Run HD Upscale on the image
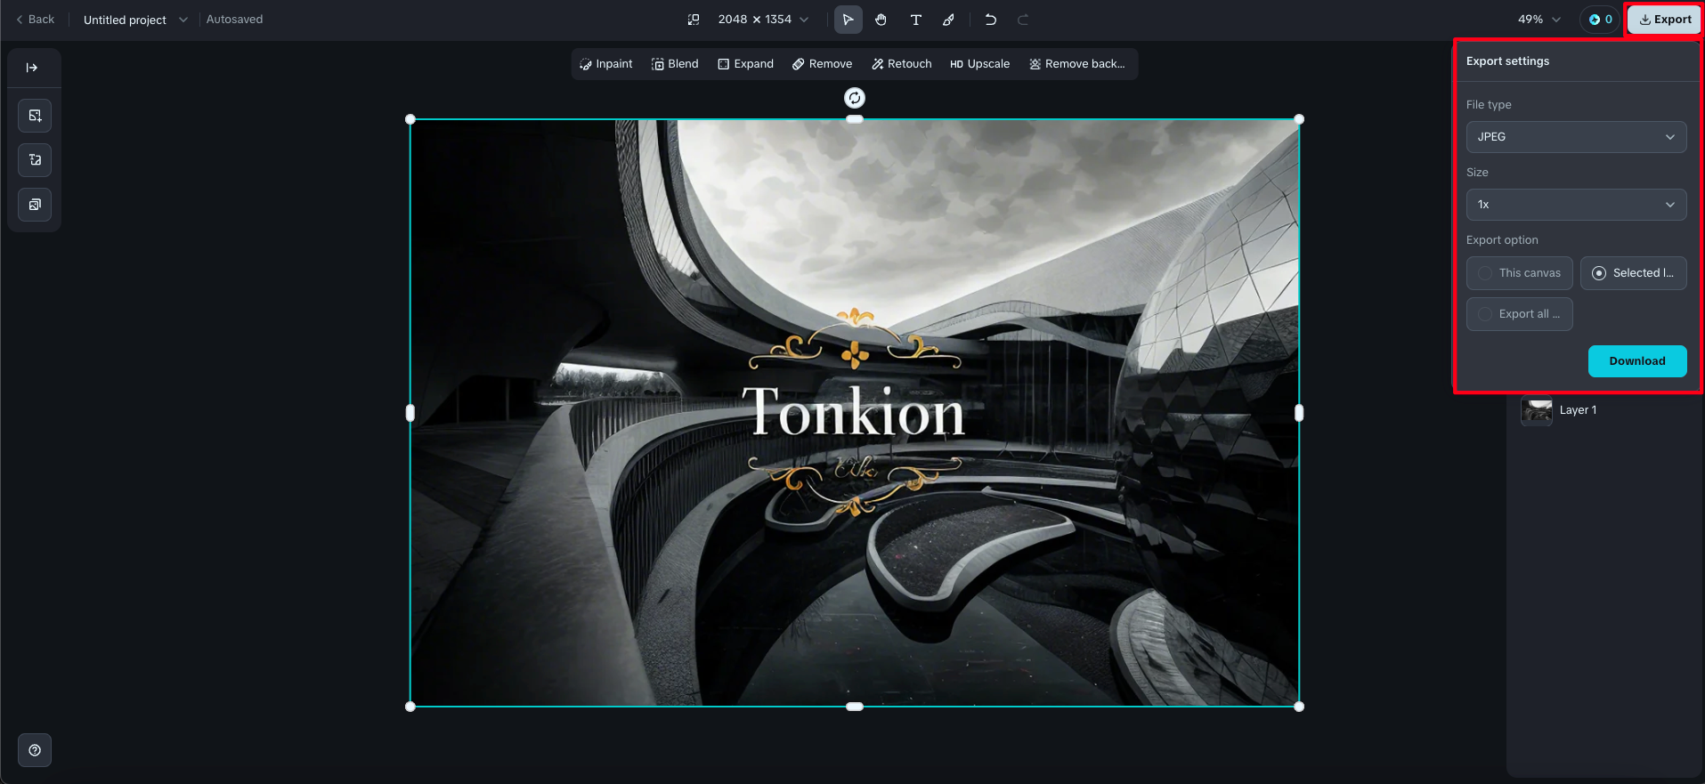Screen dimensions: 1705x784 [x=979, y=64]
